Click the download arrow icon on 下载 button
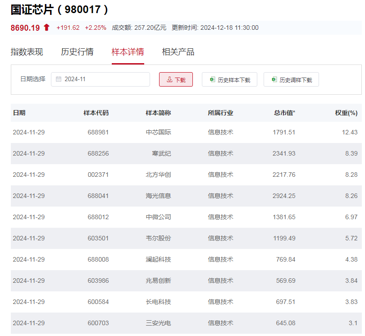 169,79
